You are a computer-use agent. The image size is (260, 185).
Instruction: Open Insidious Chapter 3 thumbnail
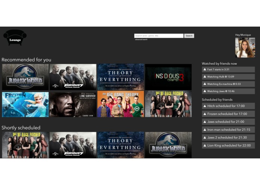tap(168, 77)
